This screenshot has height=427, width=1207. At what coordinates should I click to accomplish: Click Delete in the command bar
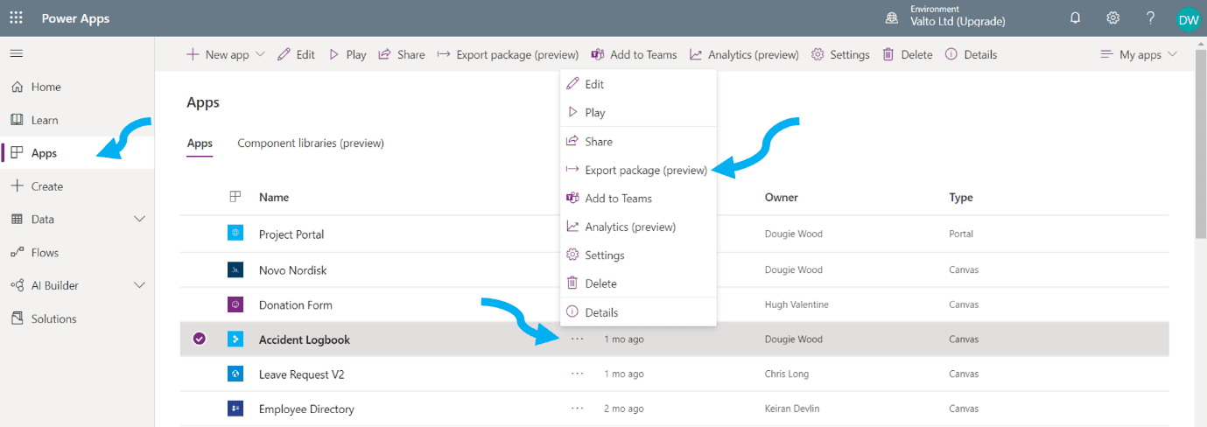907,54
